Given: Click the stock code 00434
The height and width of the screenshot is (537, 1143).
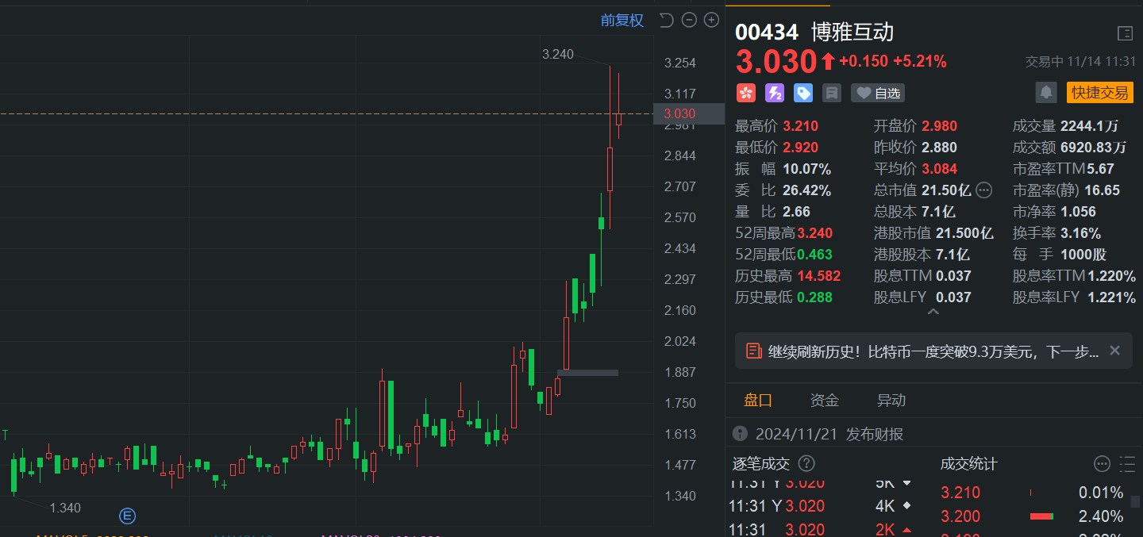Looking at the screenshot, I should (x=767, y=33).
